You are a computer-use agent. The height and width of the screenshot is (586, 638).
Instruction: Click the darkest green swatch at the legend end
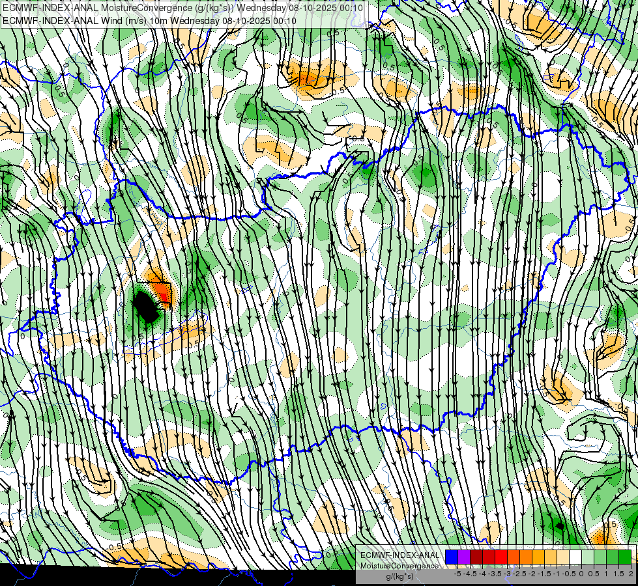tap(625, 557)
